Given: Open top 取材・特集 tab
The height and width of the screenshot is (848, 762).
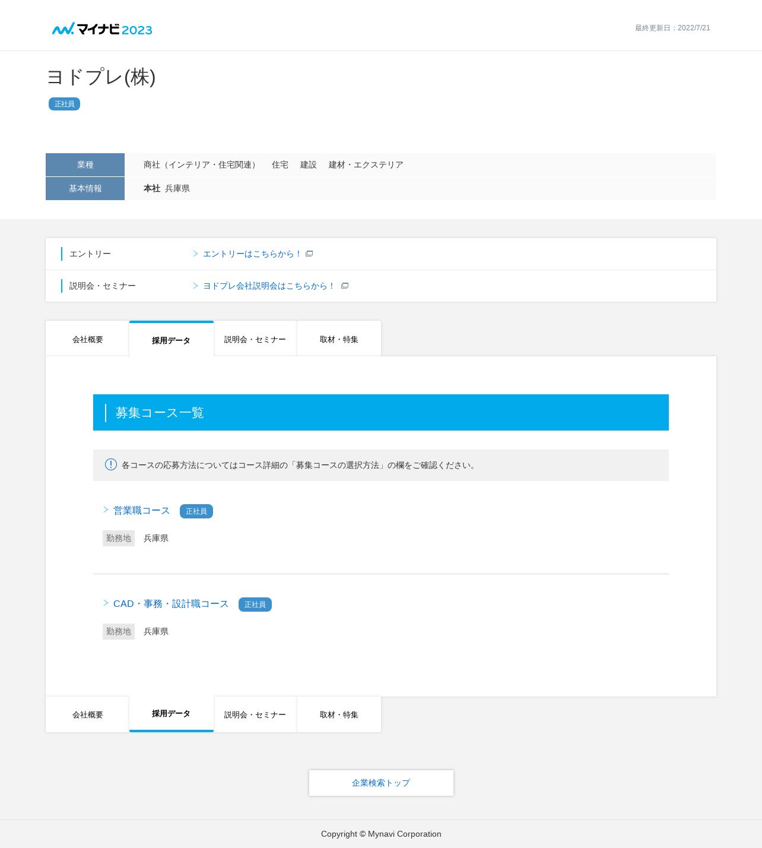Looking at the screenshot, I should (x=339, y=339).
